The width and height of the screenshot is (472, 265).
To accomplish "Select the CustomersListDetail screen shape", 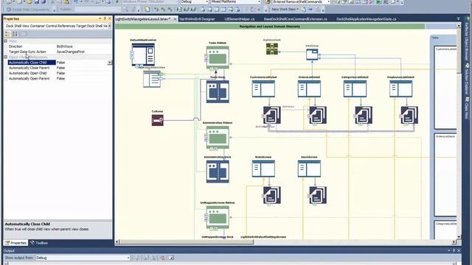I will pos(263,88).
